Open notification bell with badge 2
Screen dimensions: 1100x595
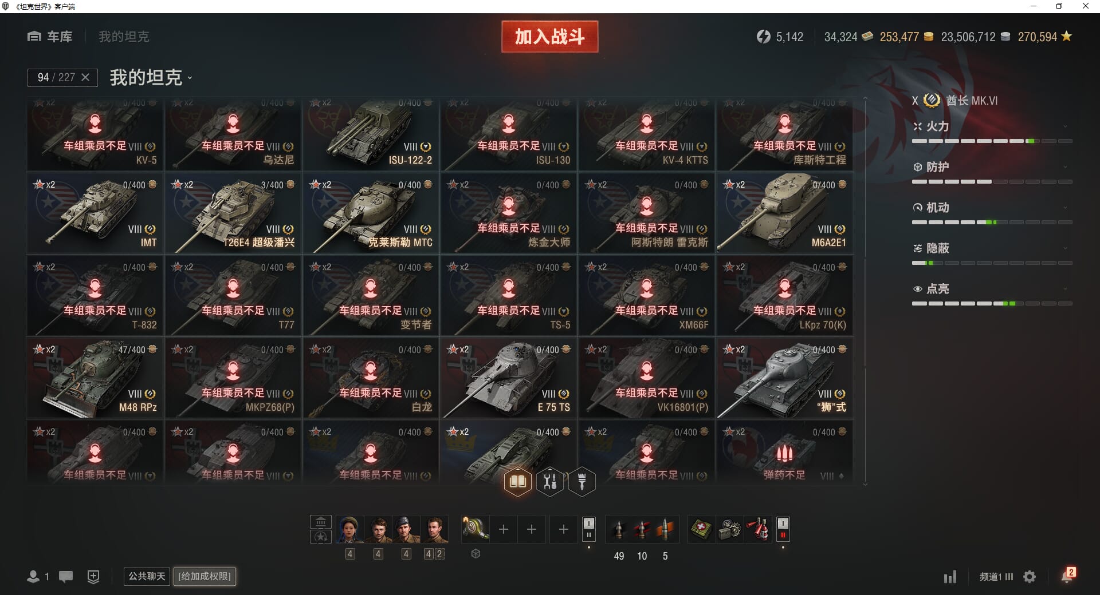1067,576
